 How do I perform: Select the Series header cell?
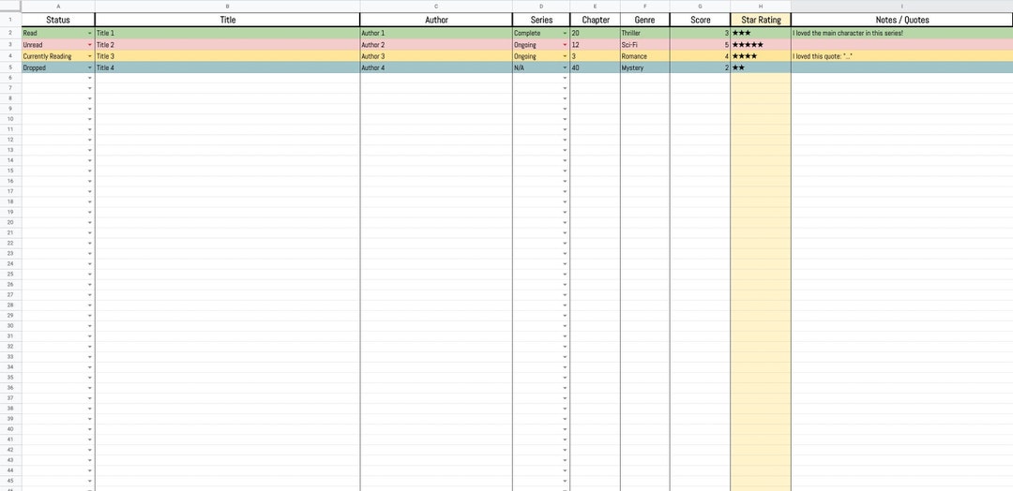coord(541,20)
